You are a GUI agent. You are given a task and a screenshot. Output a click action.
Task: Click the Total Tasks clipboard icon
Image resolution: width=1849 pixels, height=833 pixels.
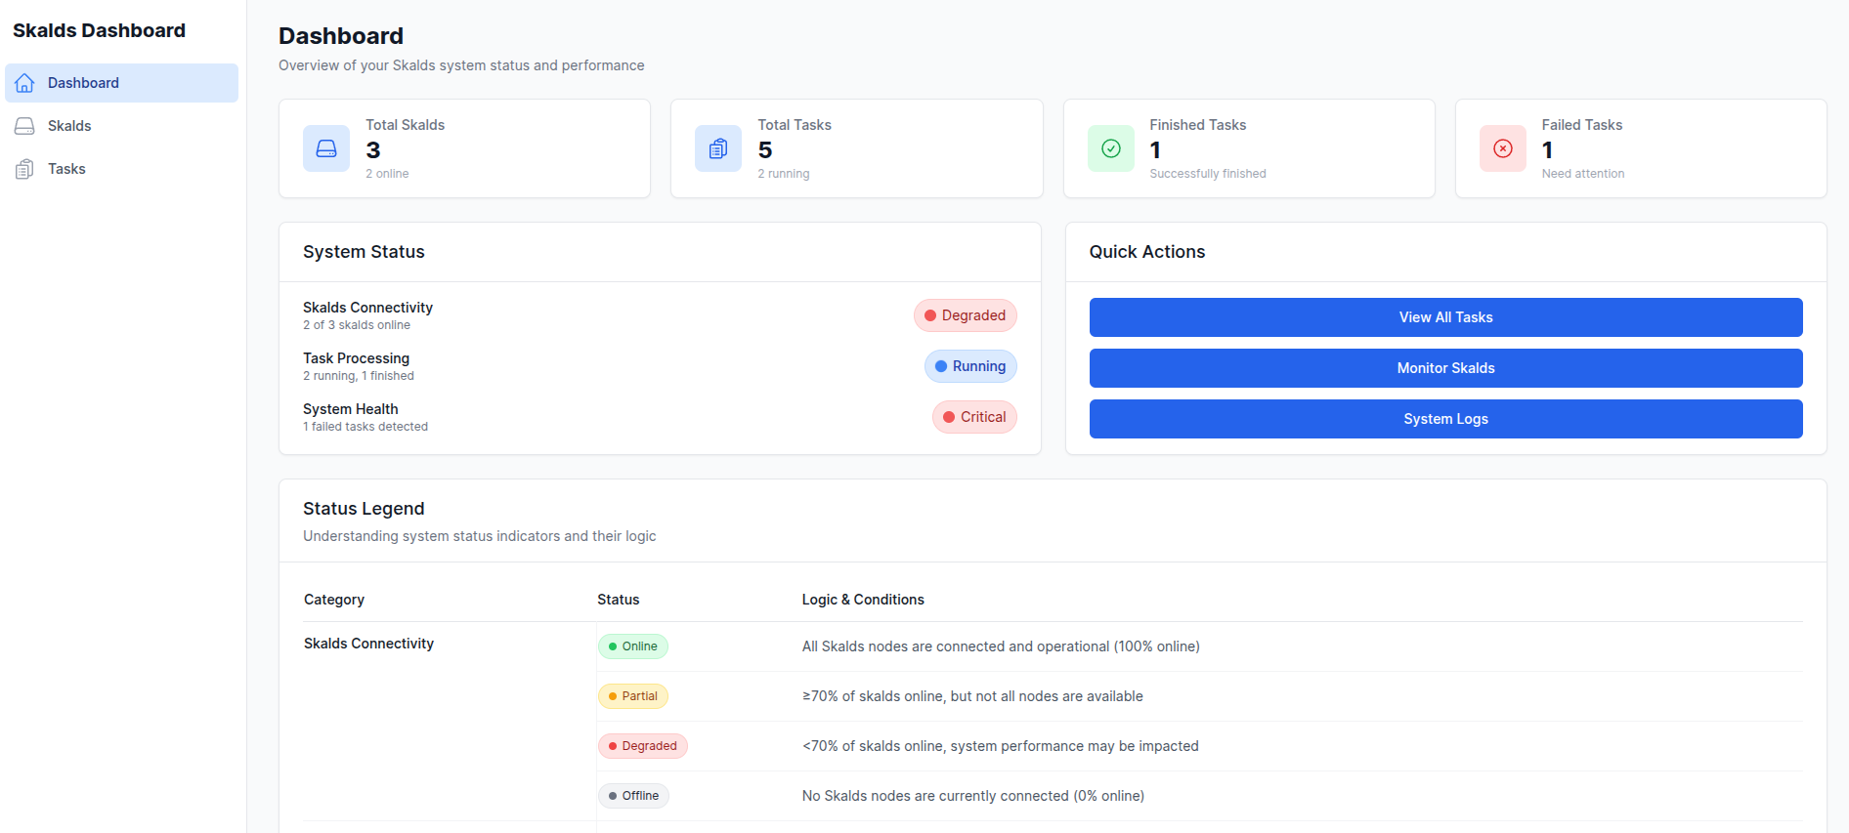tap(718, 148)
